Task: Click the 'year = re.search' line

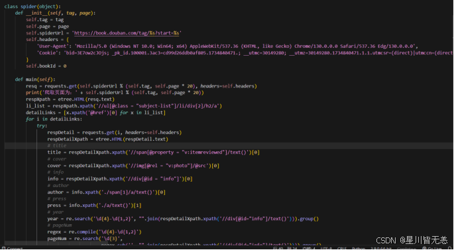Action: (184, 219)
